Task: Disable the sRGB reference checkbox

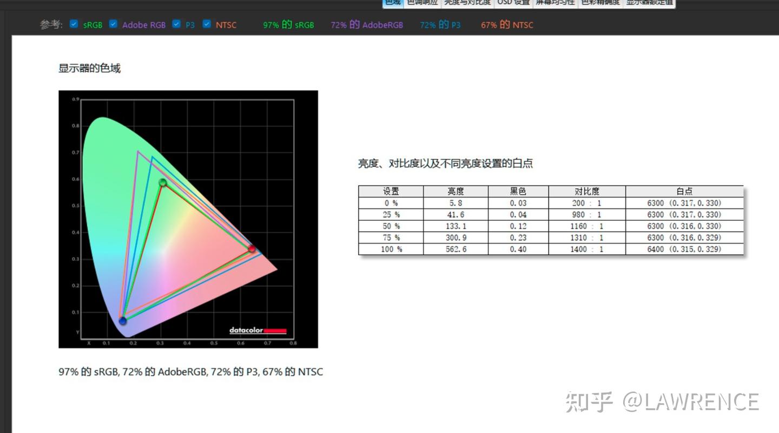Action: point(74,24)
